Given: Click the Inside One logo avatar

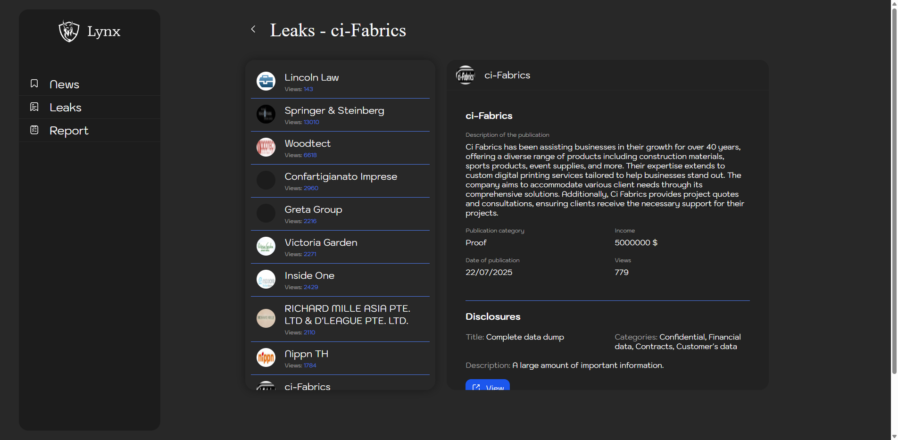Looking at the screenshot, I should coord(266,279).
